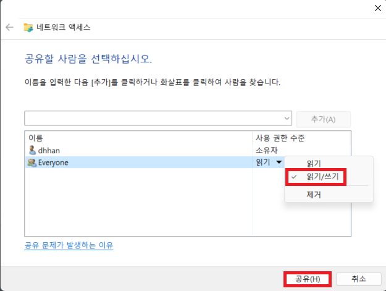Image resolution: width=386 pixels, height=291 pixels.
Task: Open the name combo box arrow
Action: [287, 119]
